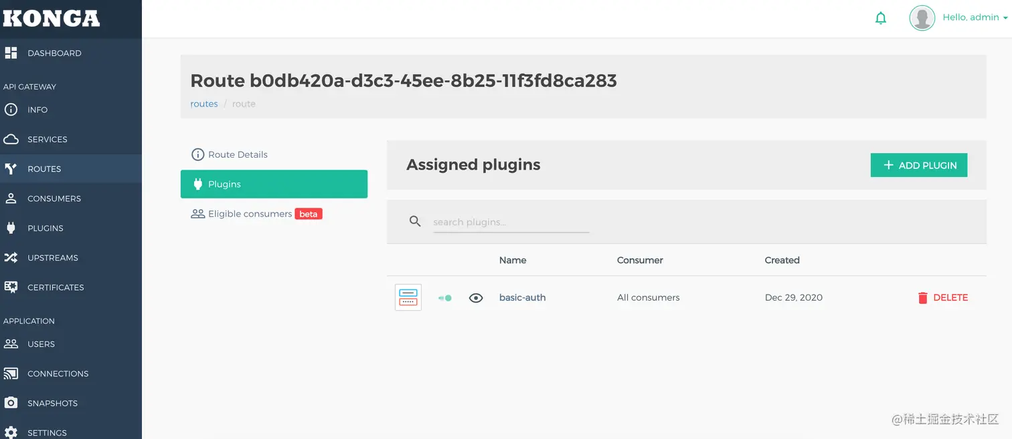Viewport: 1012px width, 439px height.
Task: Focus the search plugins field
Action: pos(511,222)
